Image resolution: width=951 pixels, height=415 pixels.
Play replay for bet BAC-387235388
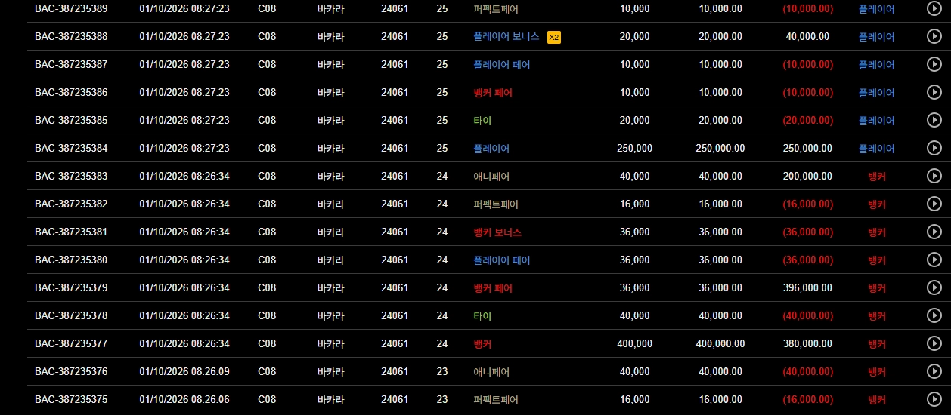pos(934,36)
